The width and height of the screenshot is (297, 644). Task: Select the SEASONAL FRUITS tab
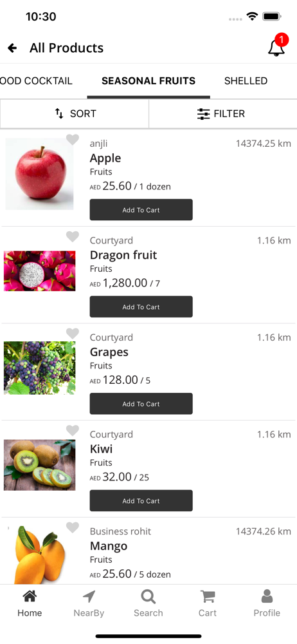148,81
